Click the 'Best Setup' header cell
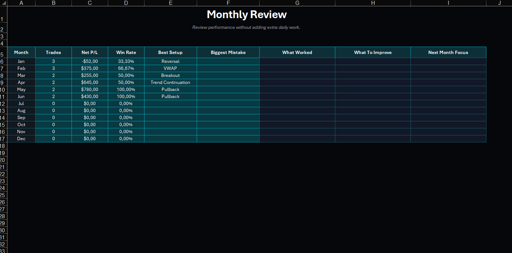Image resolution: width=512 pixels, height=253 pixels. point(170,53)
